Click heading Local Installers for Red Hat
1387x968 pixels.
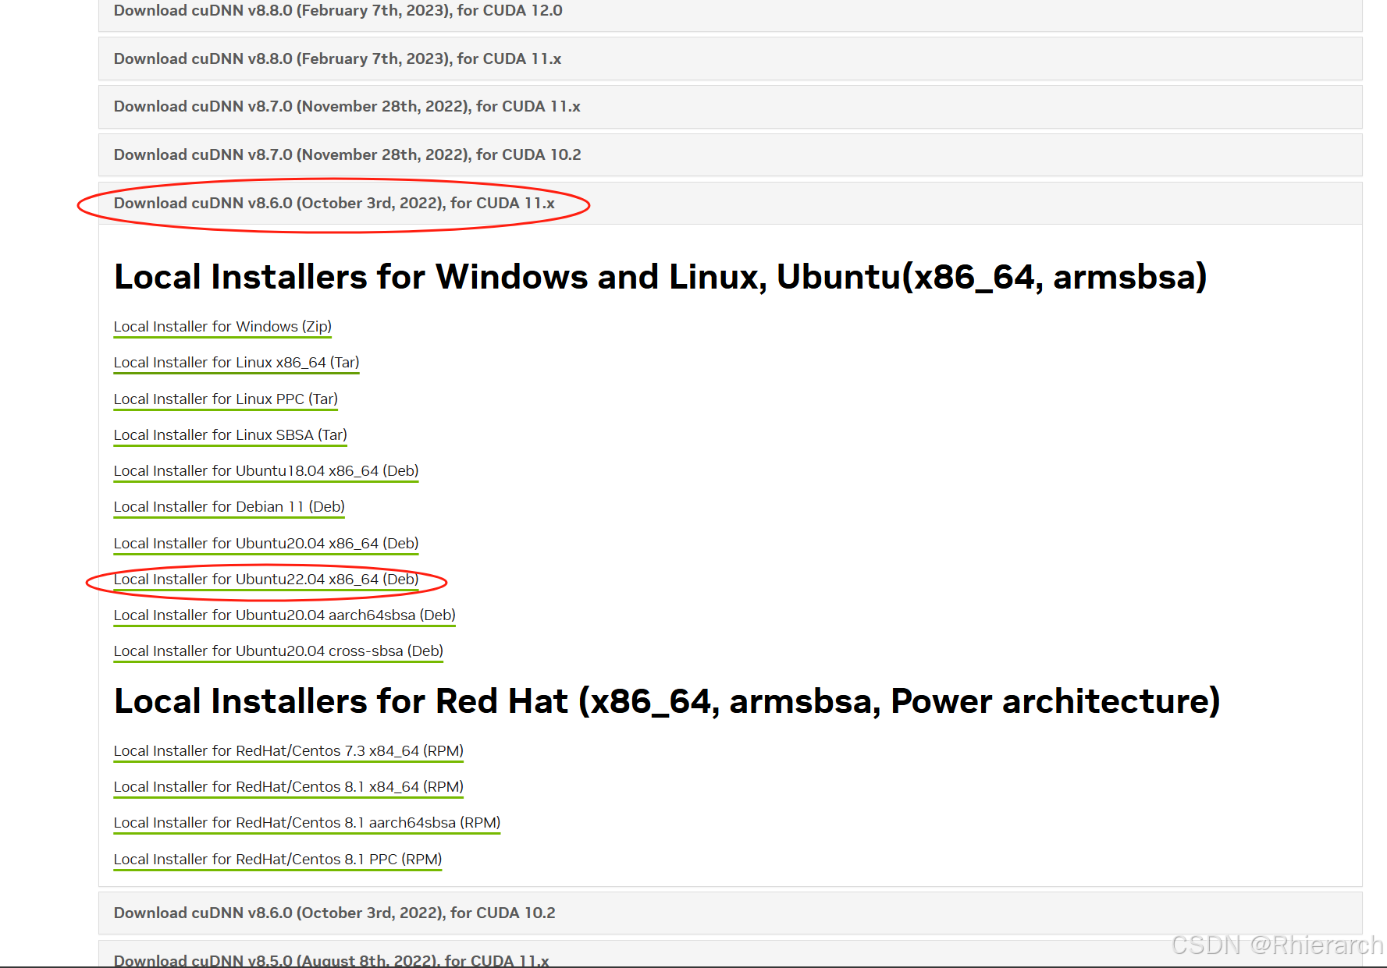point(667,701)
